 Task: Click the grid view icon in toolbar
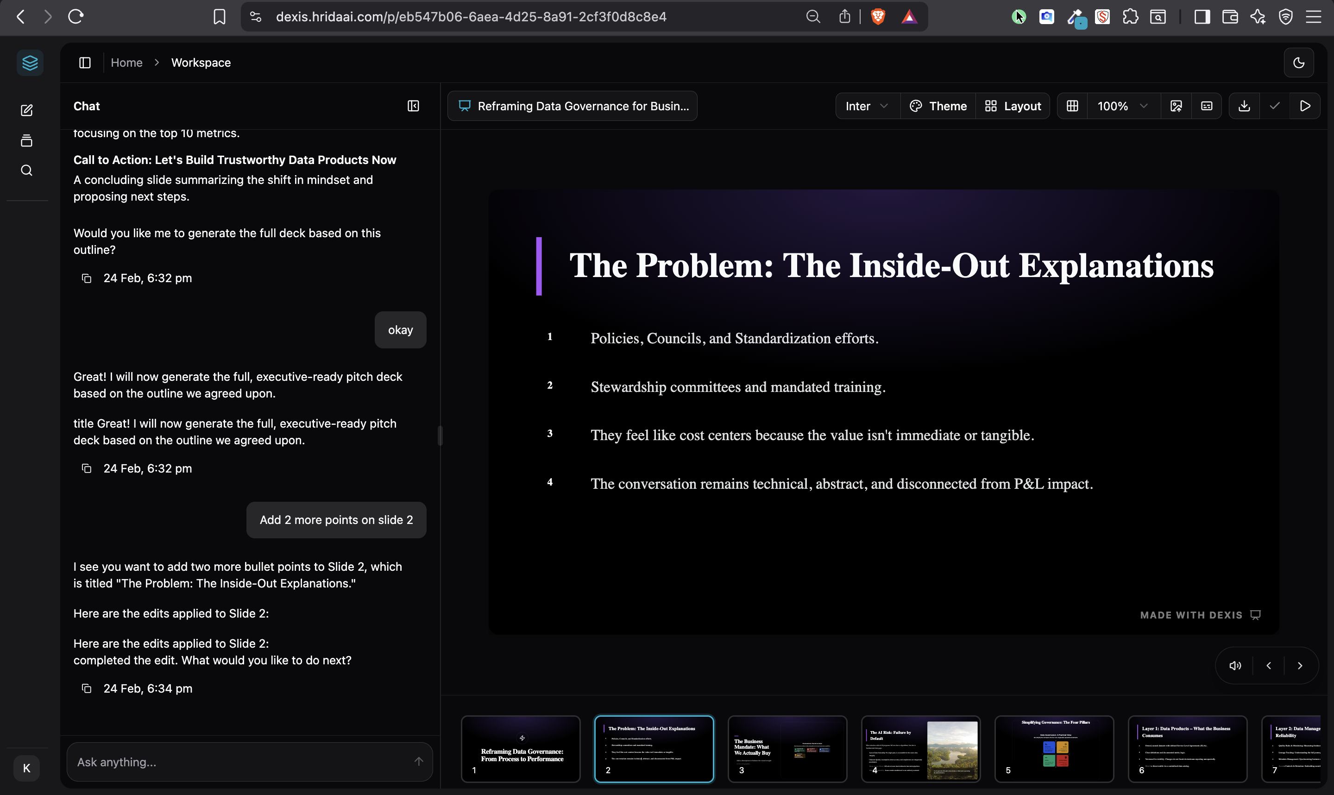pyautogui.click(x=1072, y=106)
